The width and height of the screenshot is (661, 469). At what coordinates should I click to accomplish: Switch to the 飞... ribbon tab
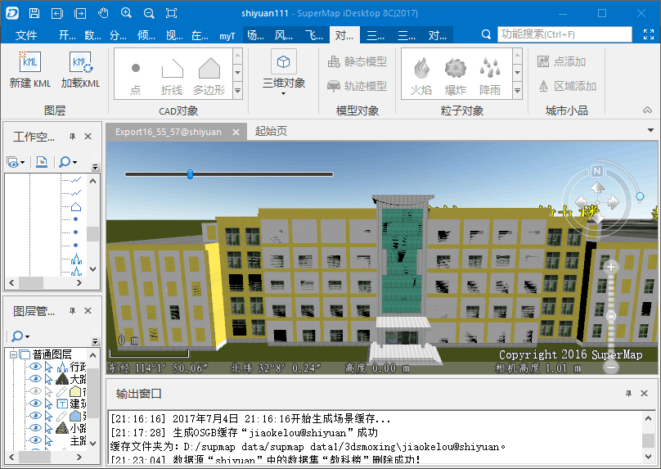[314, 35]
